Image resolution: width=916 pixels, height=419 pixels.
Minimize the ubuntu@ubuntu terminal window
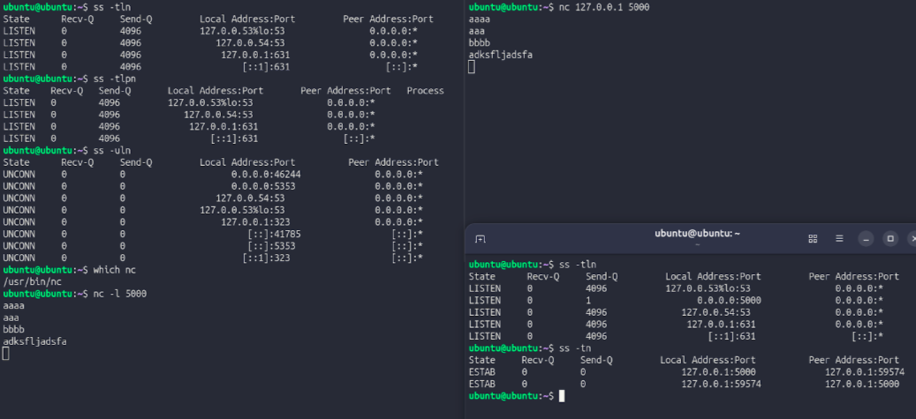coord(867,239)
